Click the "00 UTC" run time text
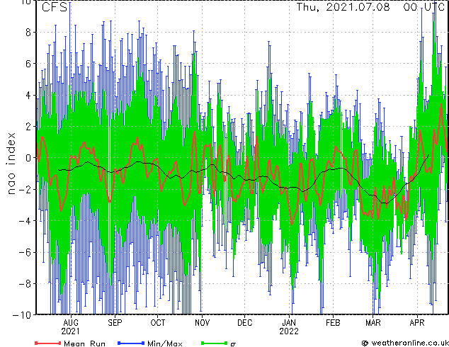This screenshot has width=449, height=347. pyautogui.click(x=424, y=7)
